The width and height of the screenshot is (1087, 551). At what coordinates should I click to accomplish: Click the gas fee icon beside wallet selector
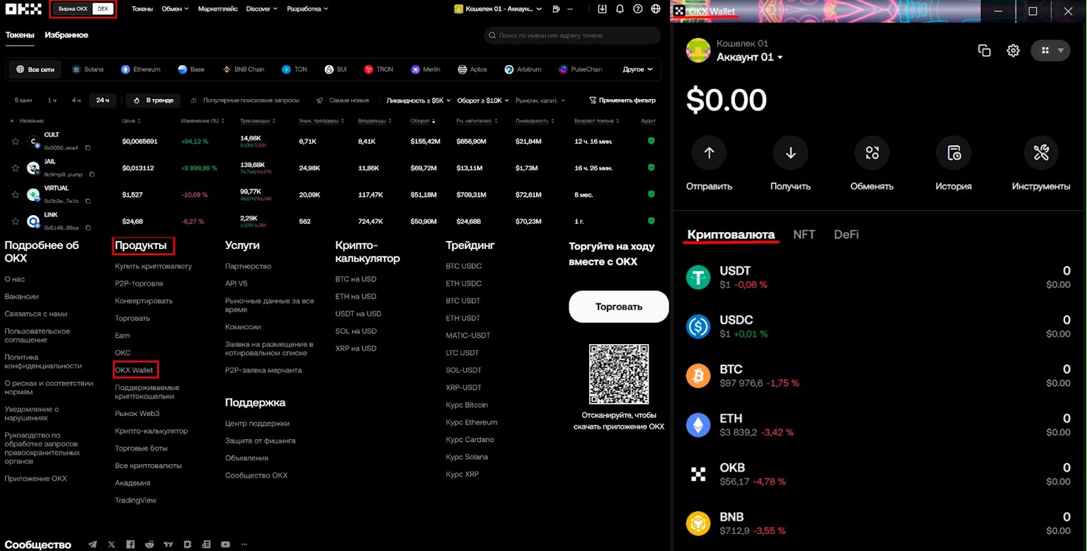pyautogui.click(x=556, y=9)
